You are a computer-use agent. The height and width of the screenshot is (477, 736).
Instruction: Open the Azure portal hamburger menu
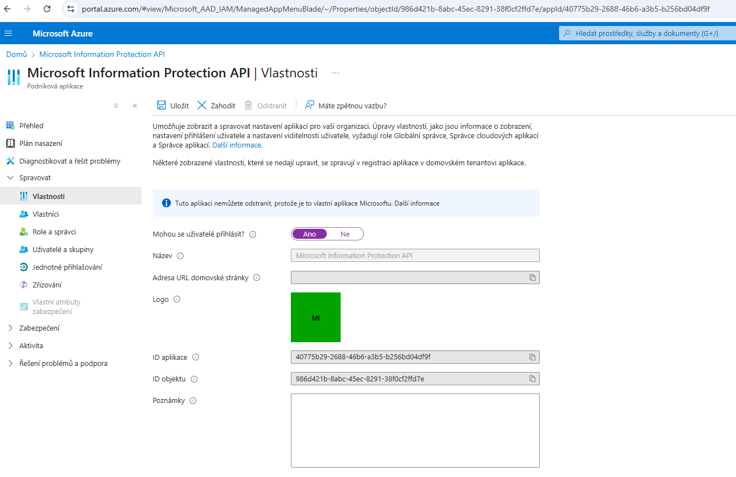[x=8, y=33]
